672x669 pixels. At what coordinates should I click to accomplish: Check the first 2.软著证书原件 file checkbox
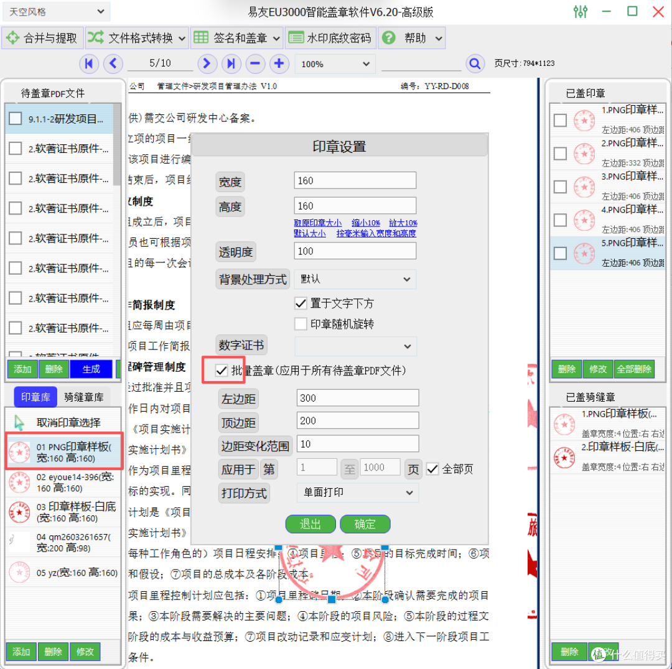click(16, 148)
